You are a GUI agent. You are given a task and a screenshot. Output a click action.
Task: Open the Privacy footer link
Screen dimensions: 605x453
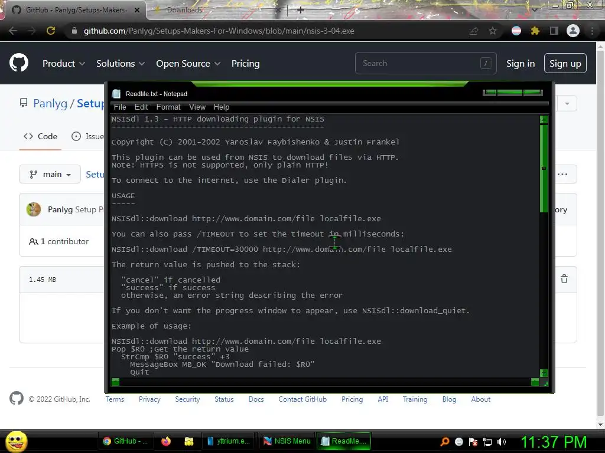(x=149, y=399)
